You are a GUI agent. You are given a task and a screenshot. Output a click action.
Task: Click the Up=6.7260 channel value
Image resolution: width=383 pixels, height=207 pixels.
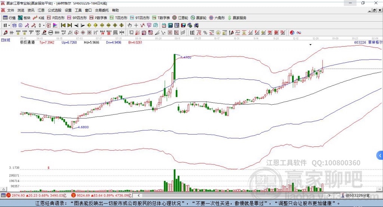pos(69,43)
